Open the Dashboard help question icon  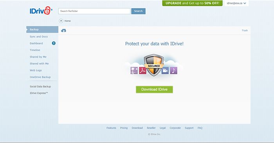(54, 43)
